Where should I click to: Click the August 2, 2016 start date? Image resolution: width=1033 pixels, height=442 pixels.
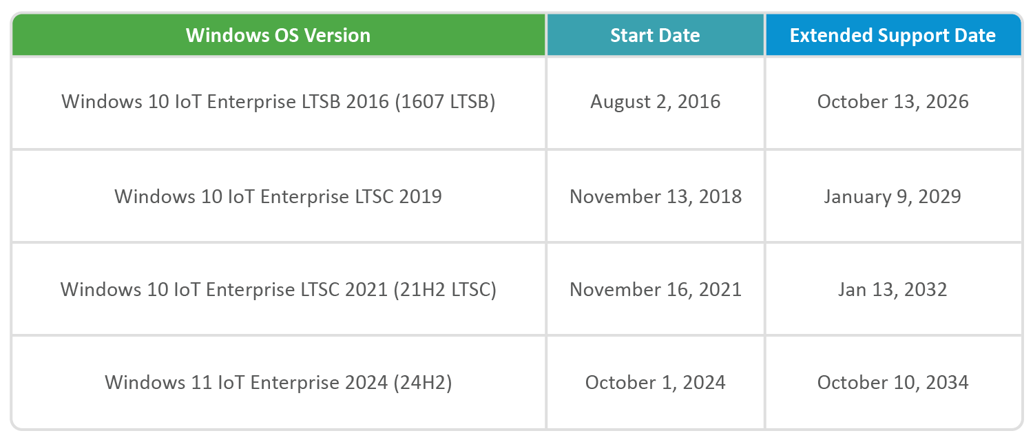tap(655, 102)
